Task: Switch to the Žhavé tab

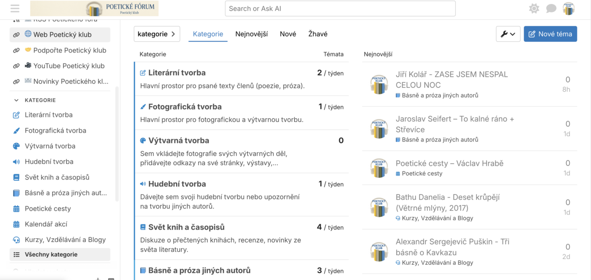Action: point(318,34)
